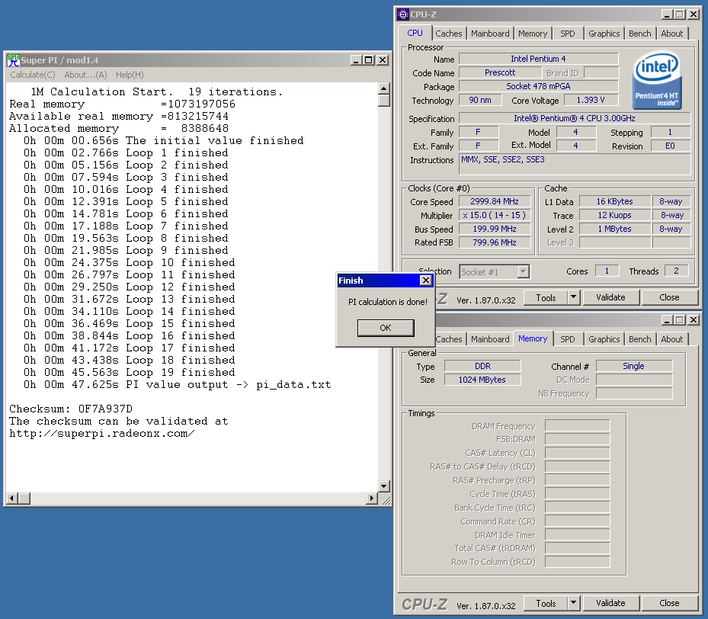Switch to Mainboard tab in upper CPU-Z window
Image resolution: width=708 pixels, height=619 pixels.
(490, 34)
